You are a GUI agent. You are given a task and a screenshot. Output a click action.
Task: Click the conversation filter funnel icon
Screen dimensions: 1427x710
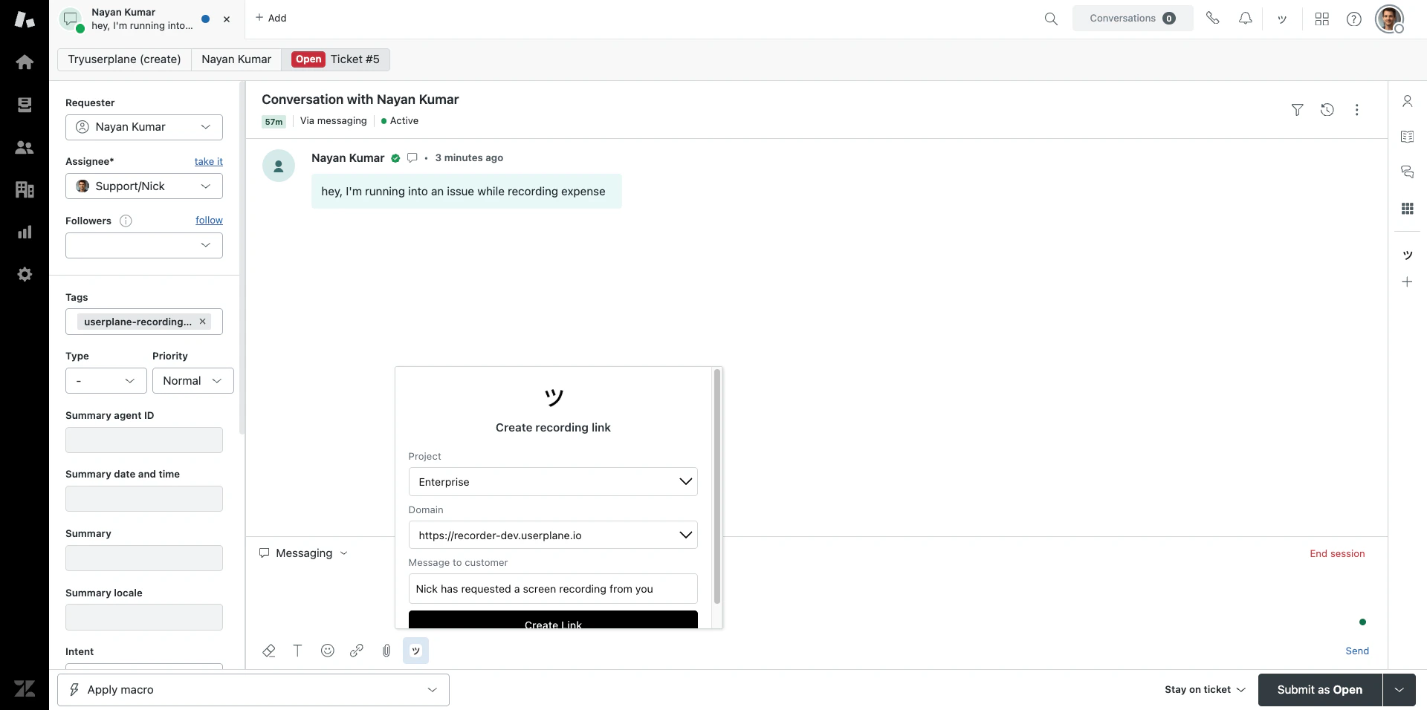(x=1297, y=110)
